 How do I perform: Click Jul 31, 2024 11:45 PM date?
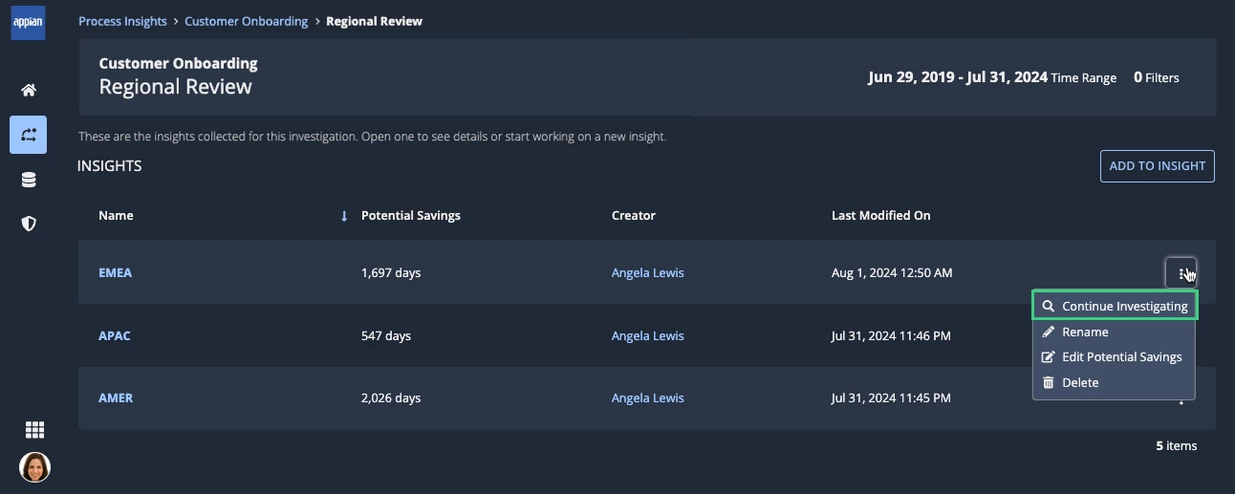click(x=891, y=397)
